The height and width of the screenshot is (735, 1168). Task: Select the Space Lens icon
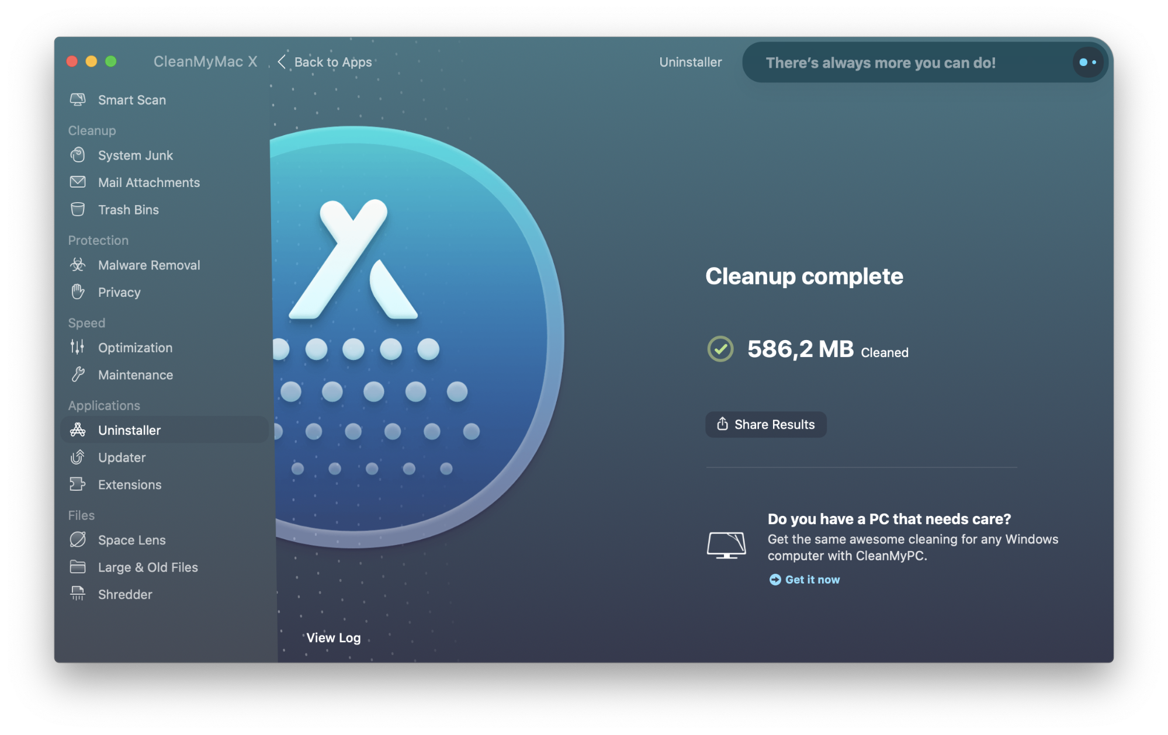pos(79,539)
